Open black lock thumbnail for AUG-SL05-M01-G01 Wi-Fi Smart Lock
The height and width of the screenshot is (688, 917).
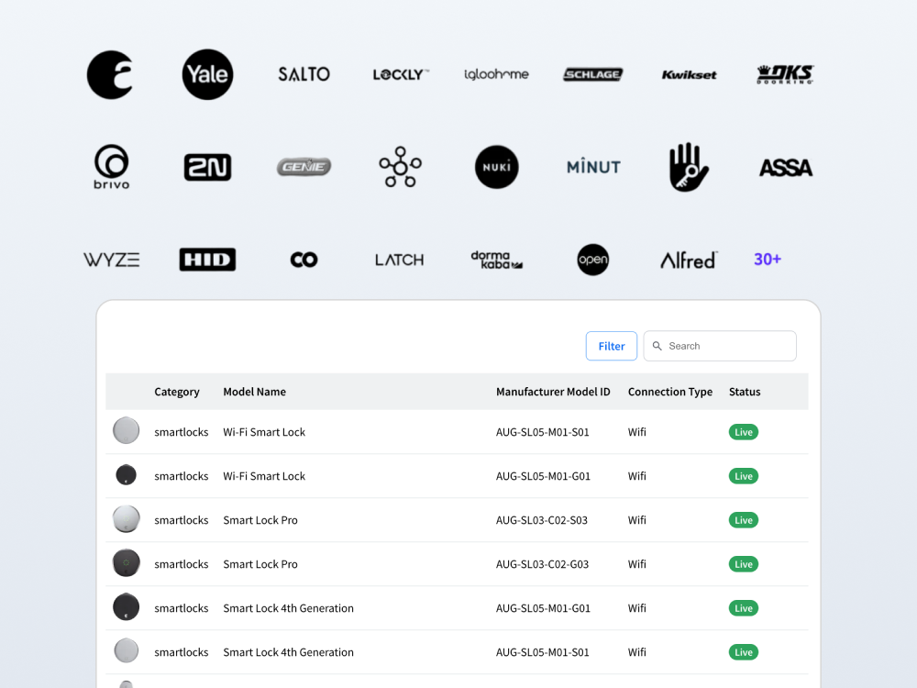tap(126, 474)
